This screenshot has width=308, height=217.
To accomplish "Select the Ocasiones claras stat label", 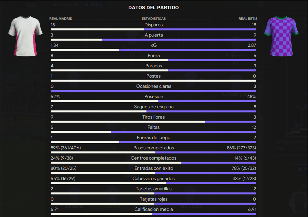I will [154, 86].
